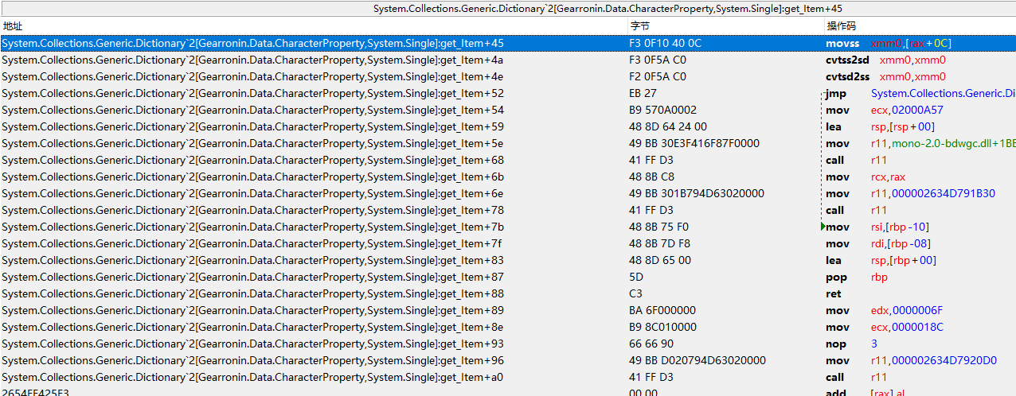Click the 地址 column header
This screenshot has height=396, width=1016.
click(x=13, y=26)
